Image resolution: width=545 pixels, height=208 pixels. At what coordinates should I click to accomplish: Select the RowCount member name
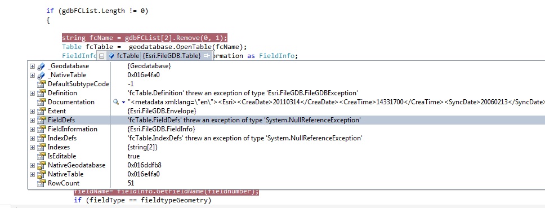click(x=64, y=183)
